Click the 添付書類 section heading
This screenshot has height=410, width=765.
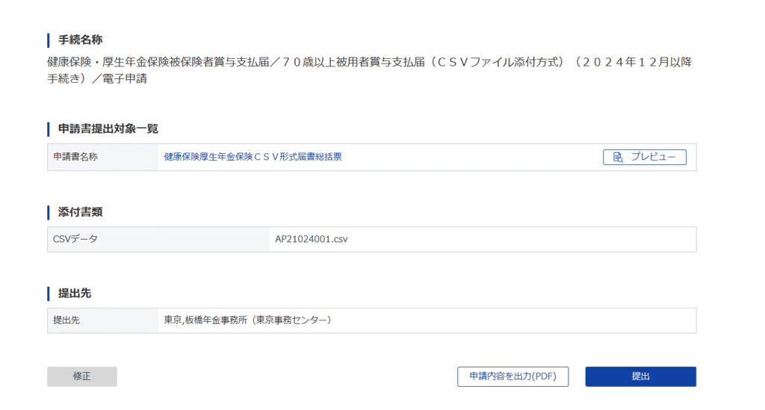(80, 212)
